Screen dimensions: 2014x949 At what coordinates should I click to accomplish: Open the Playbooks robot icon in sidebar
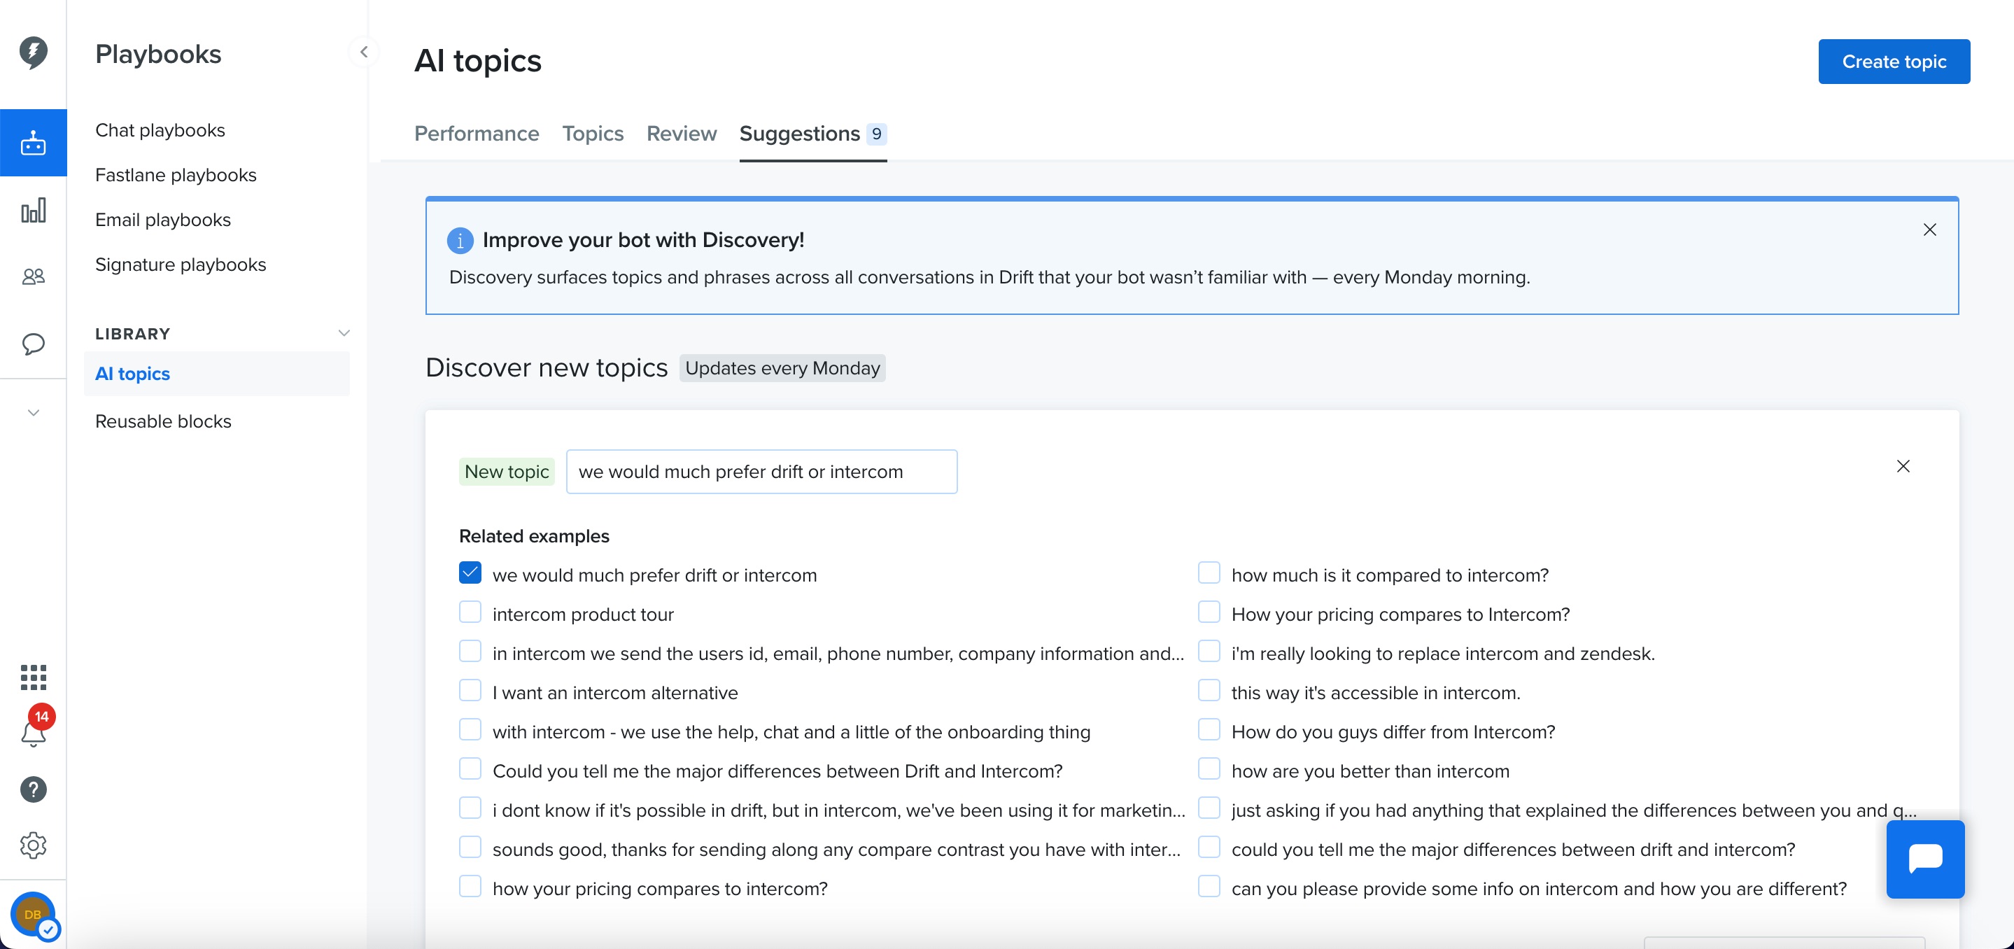click(x=33, y=142)
